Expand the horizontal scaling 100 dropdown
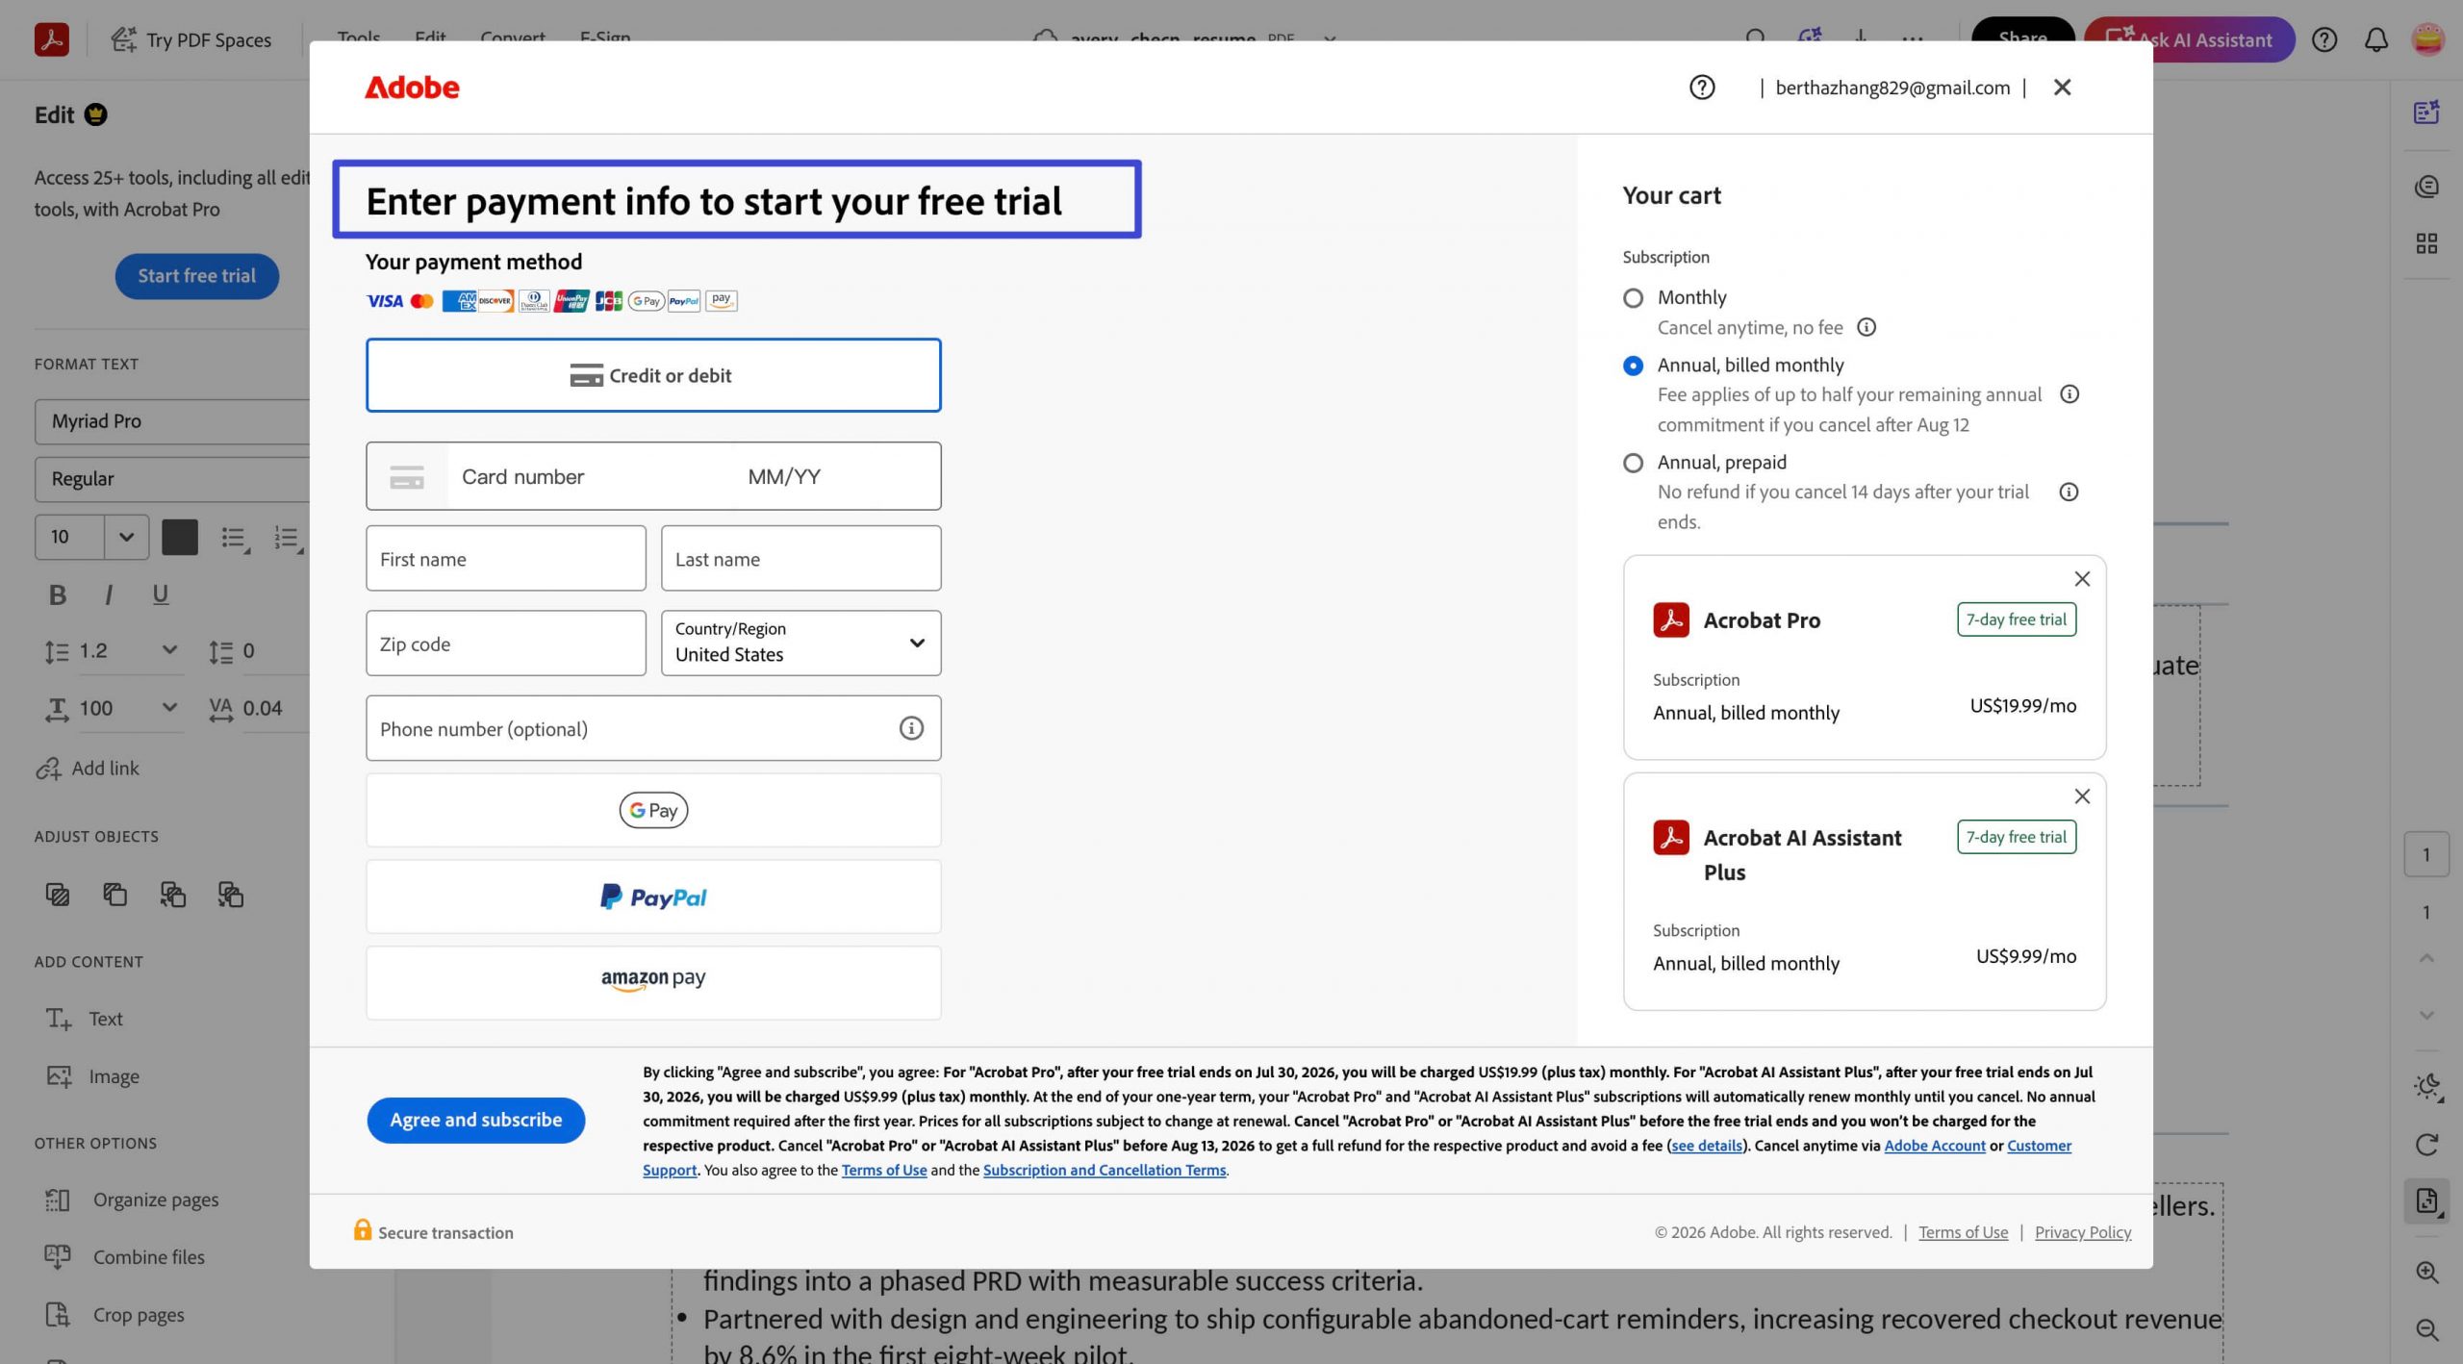This screenshot has height=1364, width=2463. click(168, 708)
